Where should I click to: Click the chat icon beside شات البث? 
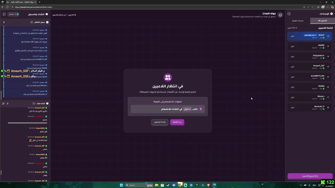click(x=47, y=104)
